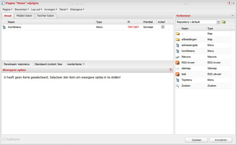
Task: Open the Pagina menu
Action: (8, 9)
